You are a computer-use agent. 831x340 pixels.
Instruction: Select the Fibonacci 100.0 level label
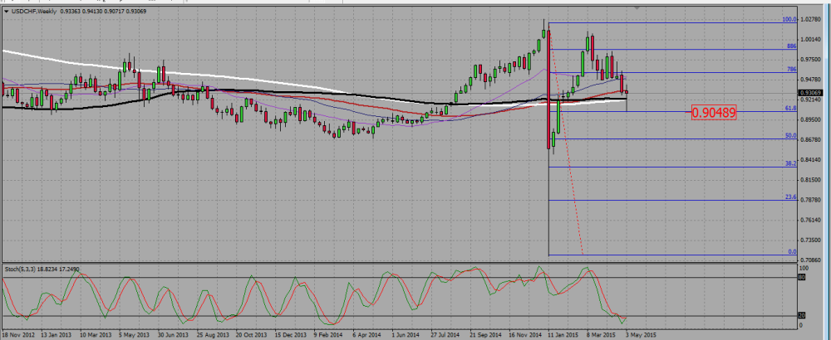[789, 20]
